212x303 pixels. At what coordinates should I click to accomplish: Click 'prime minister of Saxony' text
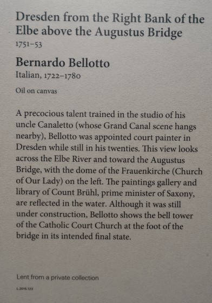pos(148,194)
